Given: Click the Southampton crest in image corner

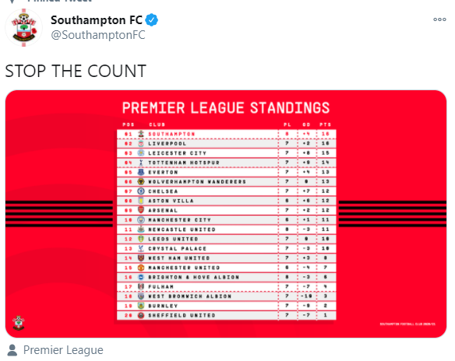Looking at the screenshot, I should [19, 324].
